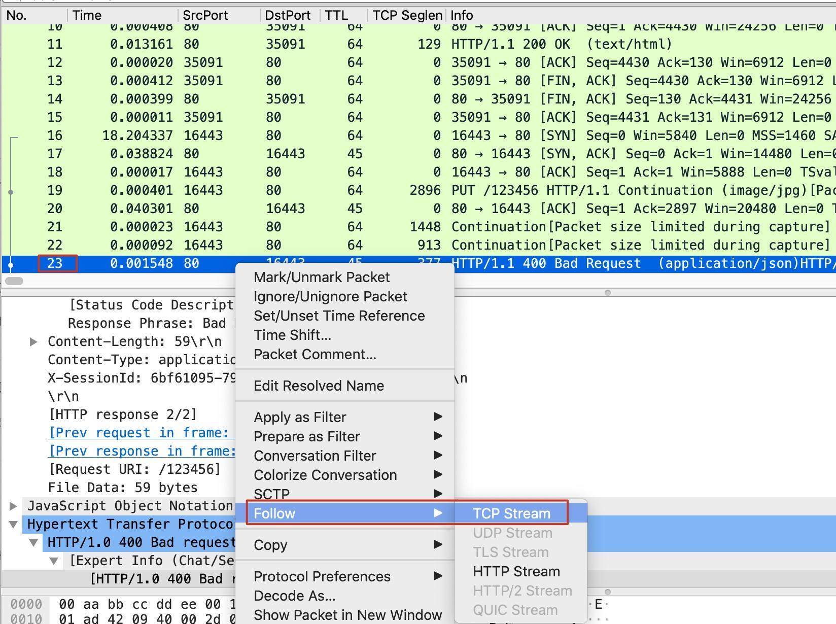Sort packets by Time column header

[x=87, y=15]
